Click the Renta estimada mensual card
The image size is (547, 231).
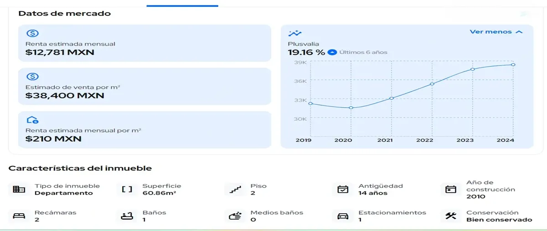click(144, 43)
